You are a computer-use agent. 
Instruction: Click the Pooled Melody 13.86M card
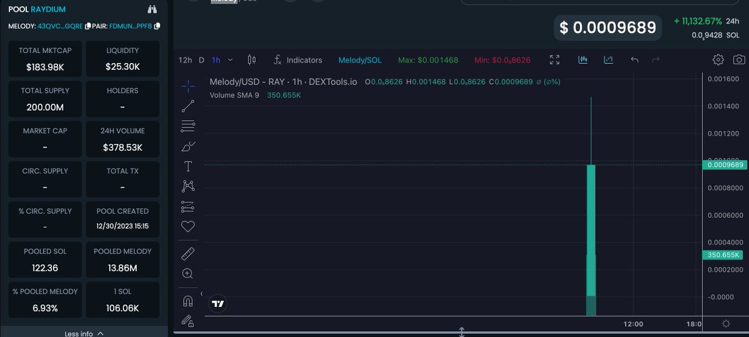(x=122, y=260)
